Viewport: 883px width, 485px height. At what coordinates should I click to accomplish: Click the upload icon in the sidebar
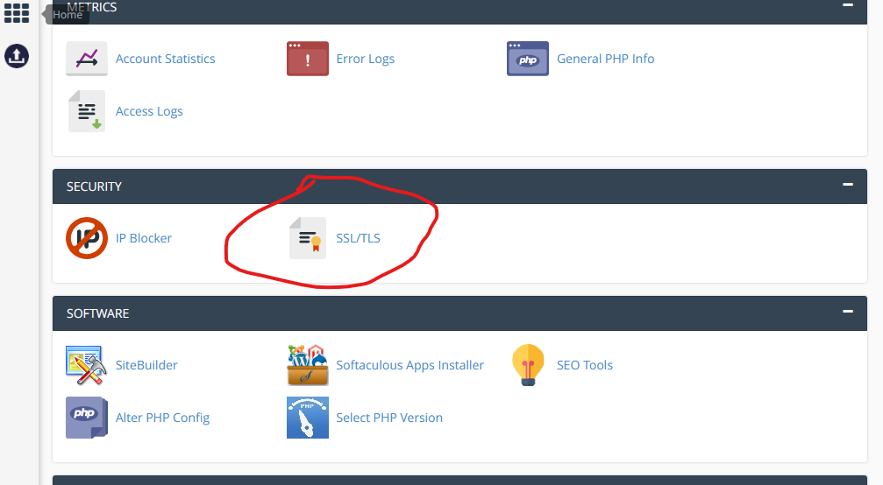pos(17,56)
